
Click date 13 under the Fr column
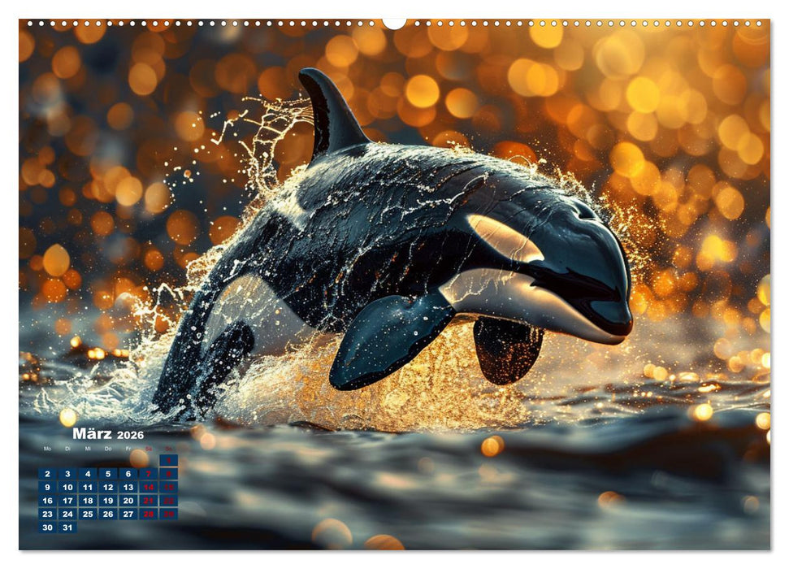click(x=128, y=487)
